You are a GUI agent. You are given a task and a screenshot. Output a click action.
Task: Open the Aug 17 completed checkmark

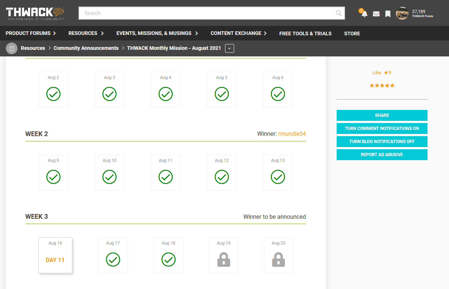[x=113, y=260]
